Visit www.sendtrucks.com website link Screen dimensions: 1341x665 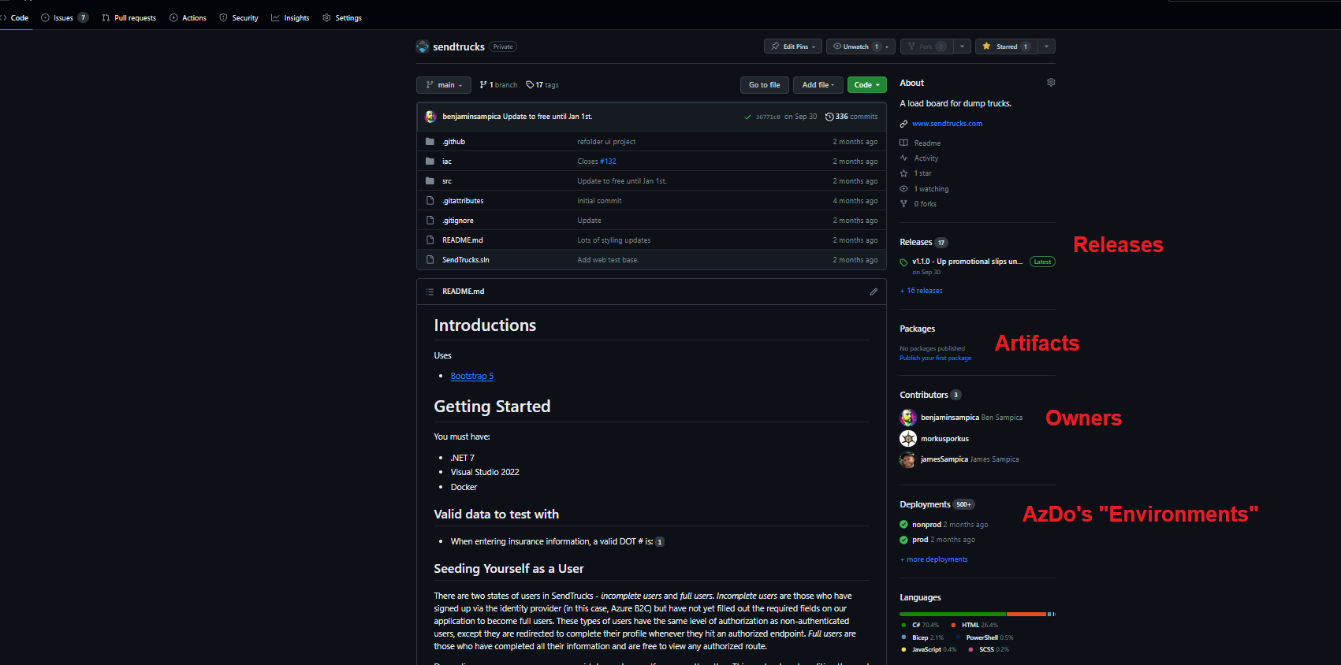pos(948,124)
